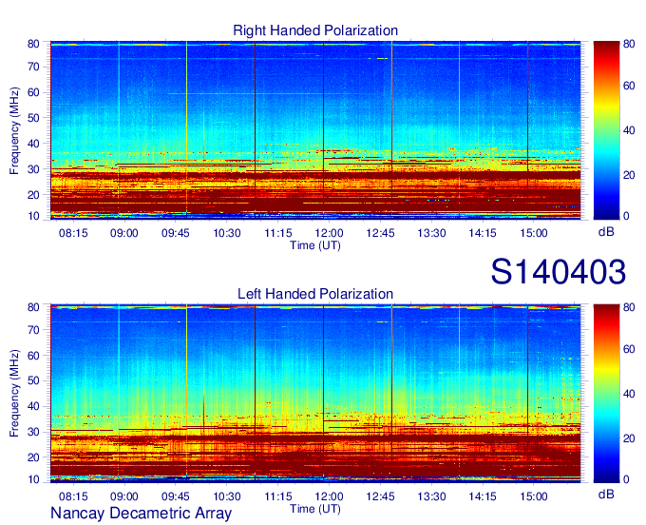The image size is (646, 525).
Task: Click frequency tick '60' on Left Handed plot axis
Action: (x=33, y=356)
